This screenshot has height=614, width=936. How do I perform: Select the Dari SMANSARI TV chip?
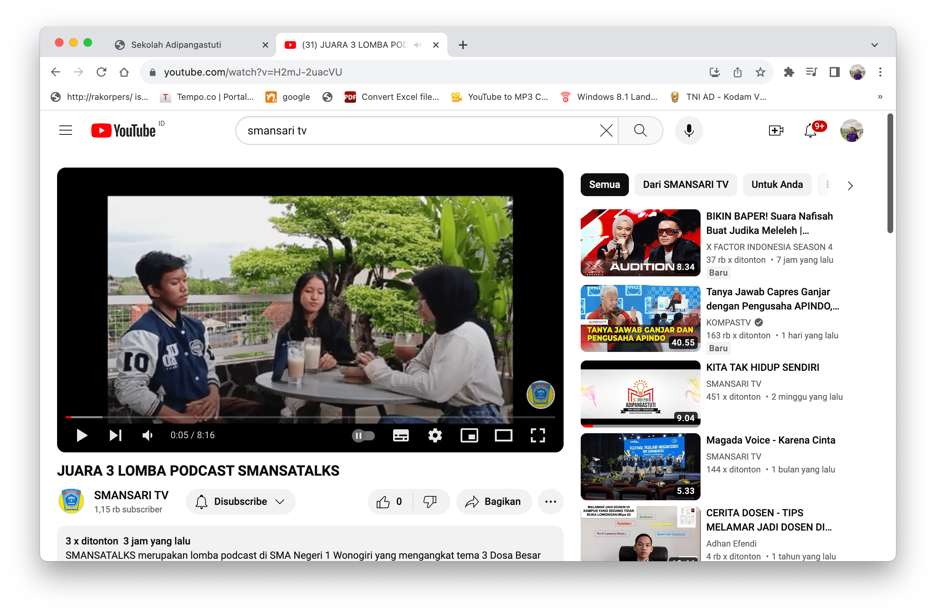(x=686, y=185)
